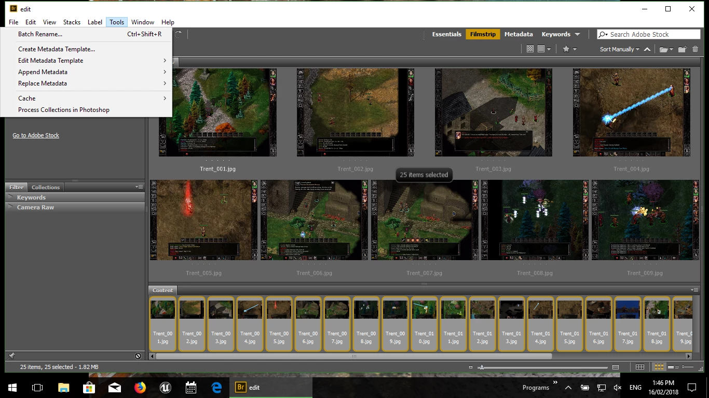Viewport: 709px width, 398px height.
Task: Expand the Camera Raw filter section
Action: coord(75,207)
